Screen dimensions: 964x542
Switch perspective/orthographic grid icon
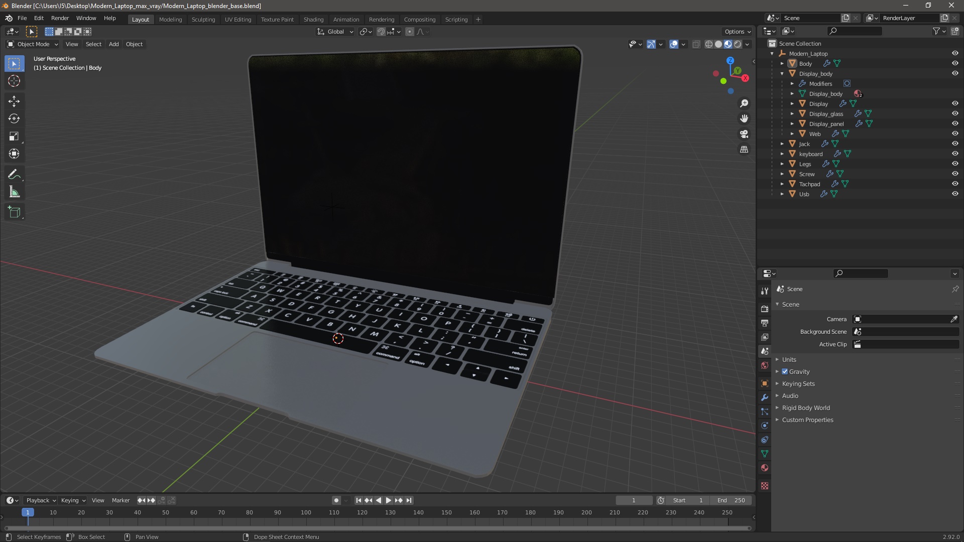(x=744, y=150)
